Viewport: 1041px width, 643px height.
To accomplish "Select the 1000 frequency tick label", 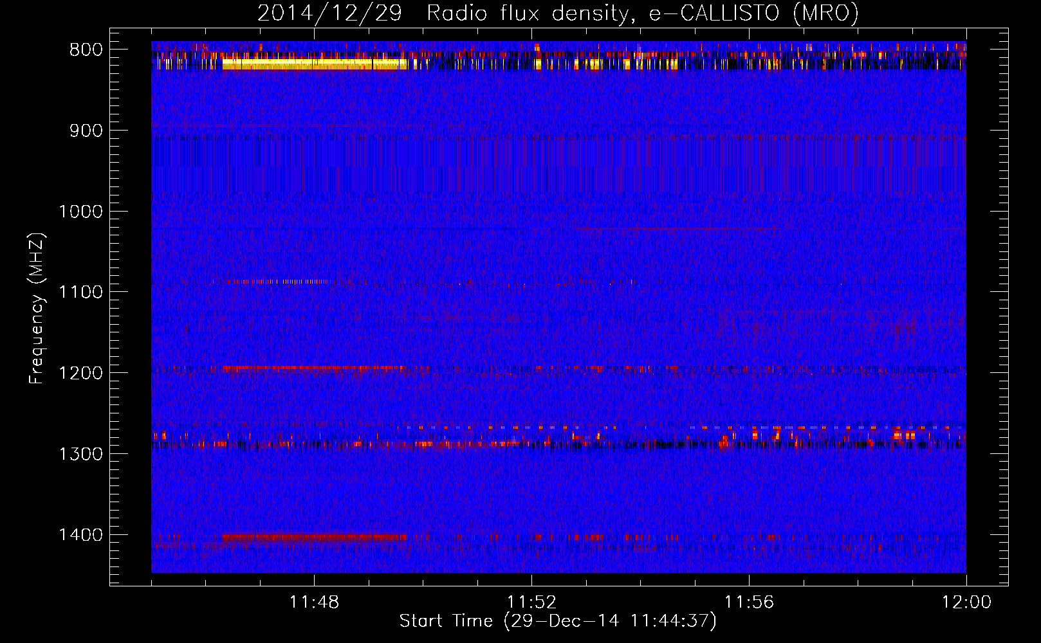I will click(80, 212).
